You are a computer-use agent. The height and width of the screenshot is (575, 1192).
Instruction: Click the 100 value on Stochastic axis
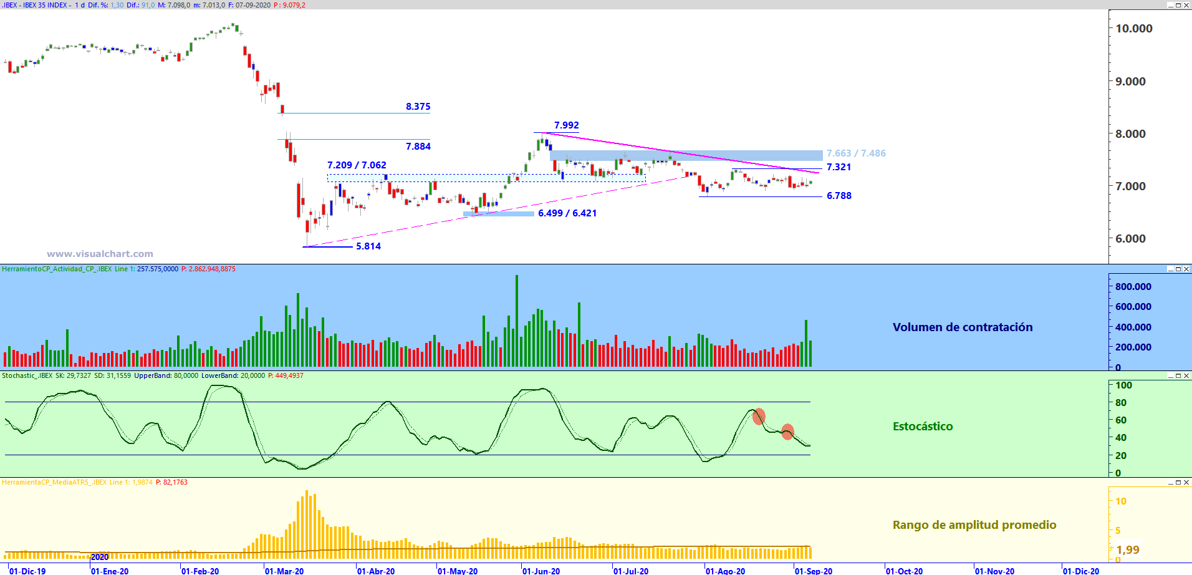1123,385
